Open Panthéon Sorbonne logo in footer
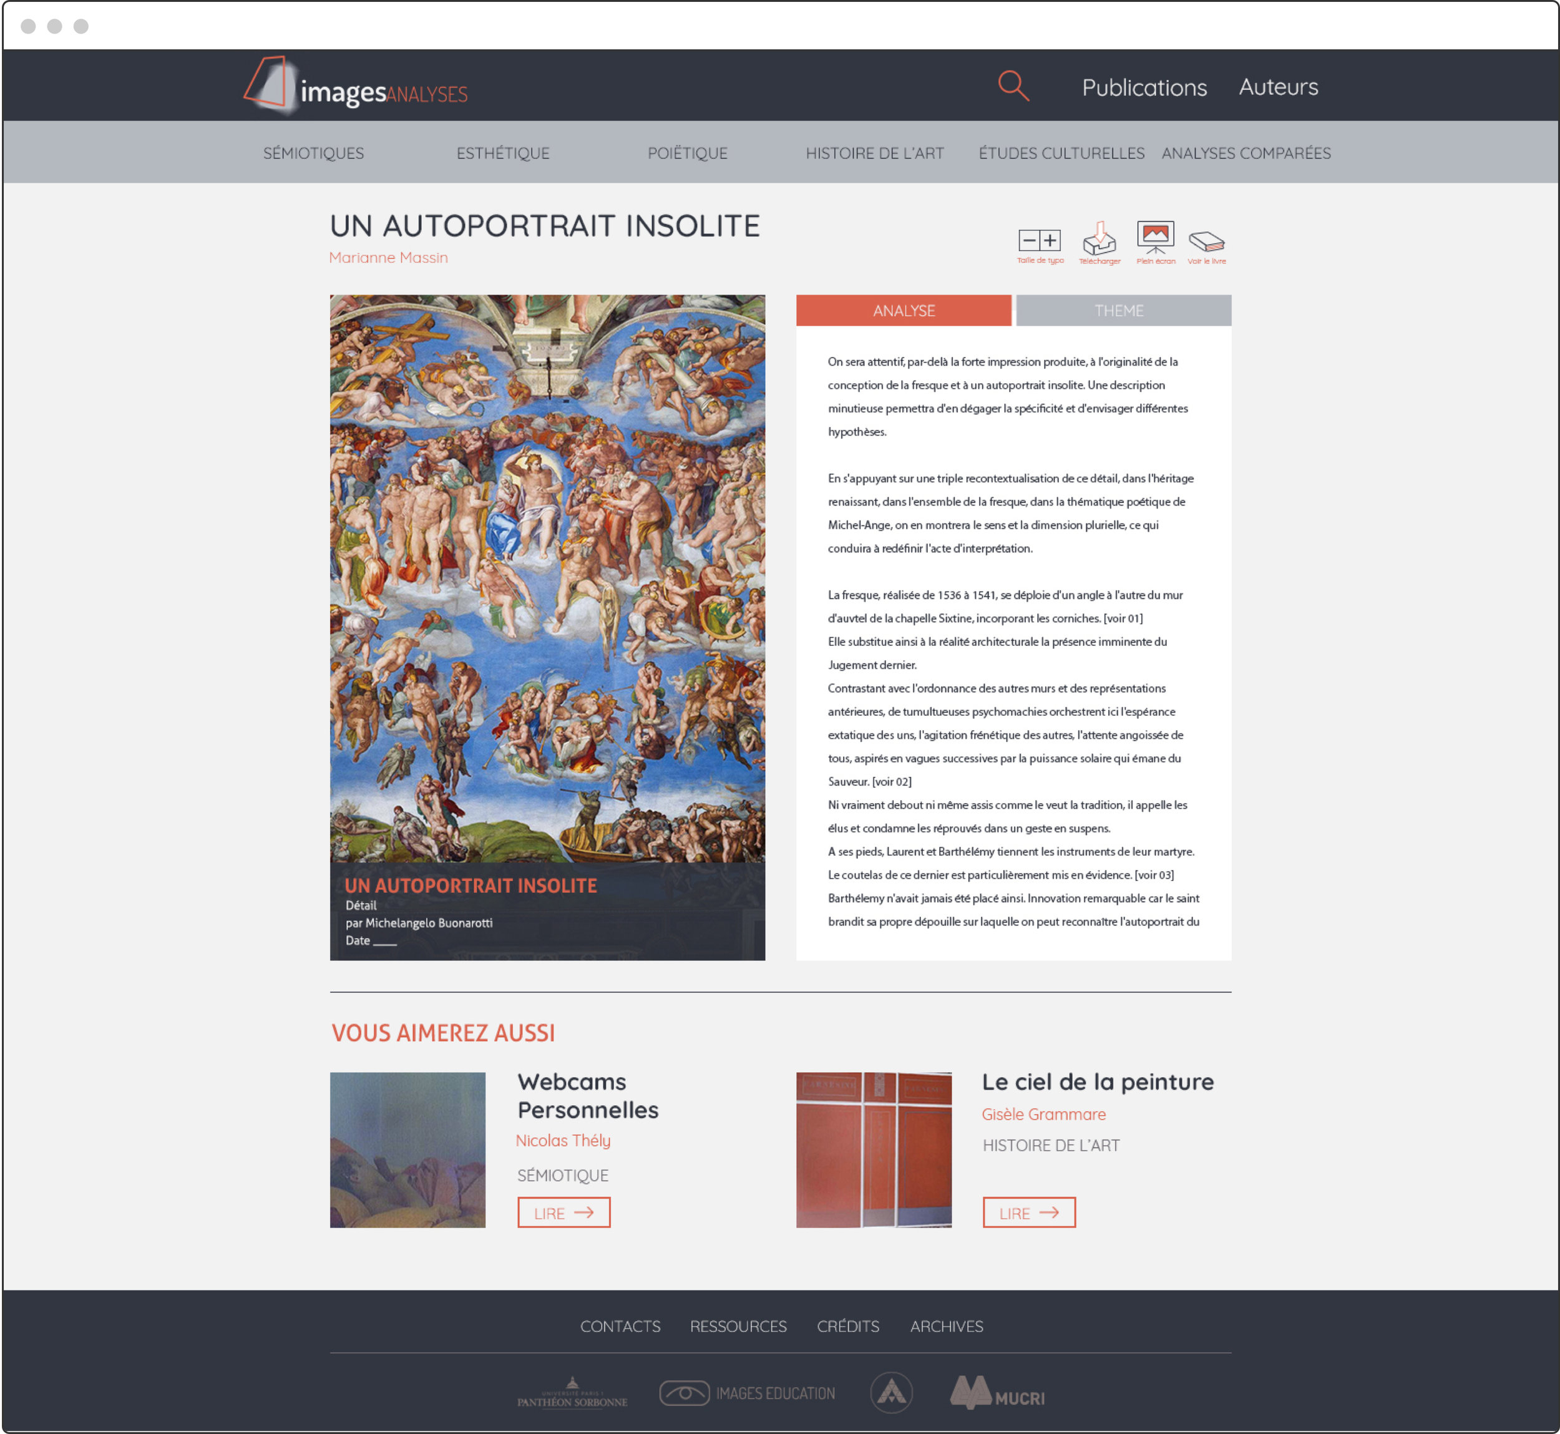The width and height of the screenshot is (1560, 1434). click(x=572, y=1393)
